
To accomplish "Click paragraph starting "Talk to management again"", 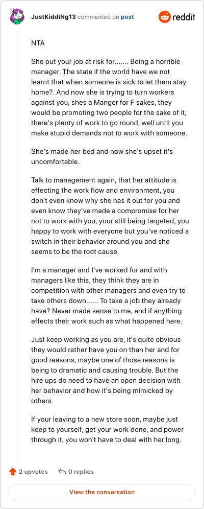I will pos(110,216).
